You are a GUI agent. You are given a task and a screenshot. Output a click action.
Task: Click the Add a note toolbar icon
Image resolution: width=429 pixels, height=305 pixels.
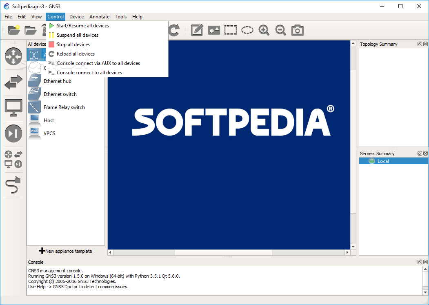(197, 30)
